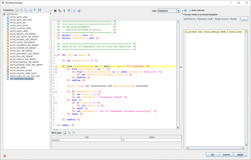This screenshot has height=160, width=251.
Task: Toggle paragraph marks with the pilcrow icon
Action: coord(69,11)
